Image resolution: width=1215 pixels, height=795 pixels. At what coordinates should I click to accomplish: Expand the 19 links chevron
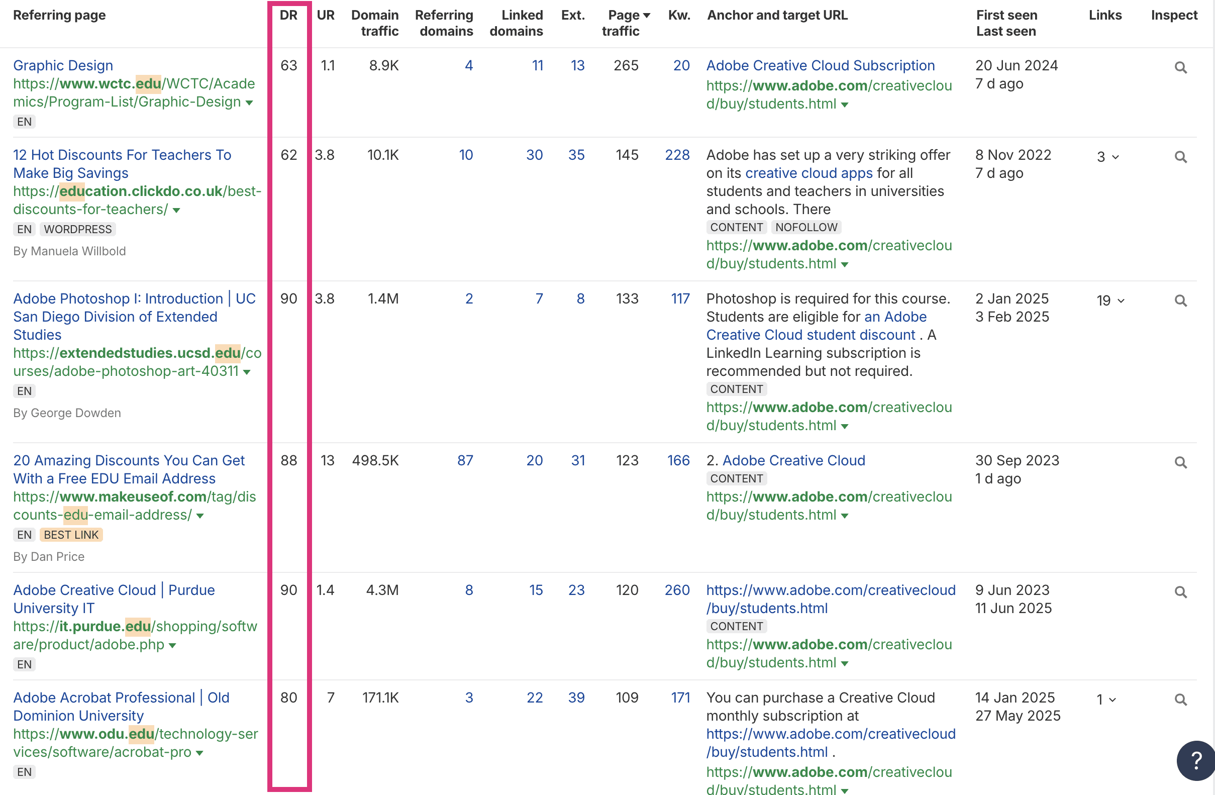point(1121,300)
